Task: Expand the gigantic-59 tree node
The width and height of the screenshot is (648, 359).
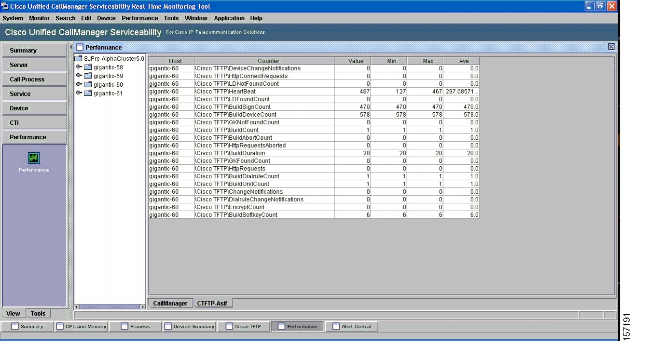Action: (x=79, y=76)
